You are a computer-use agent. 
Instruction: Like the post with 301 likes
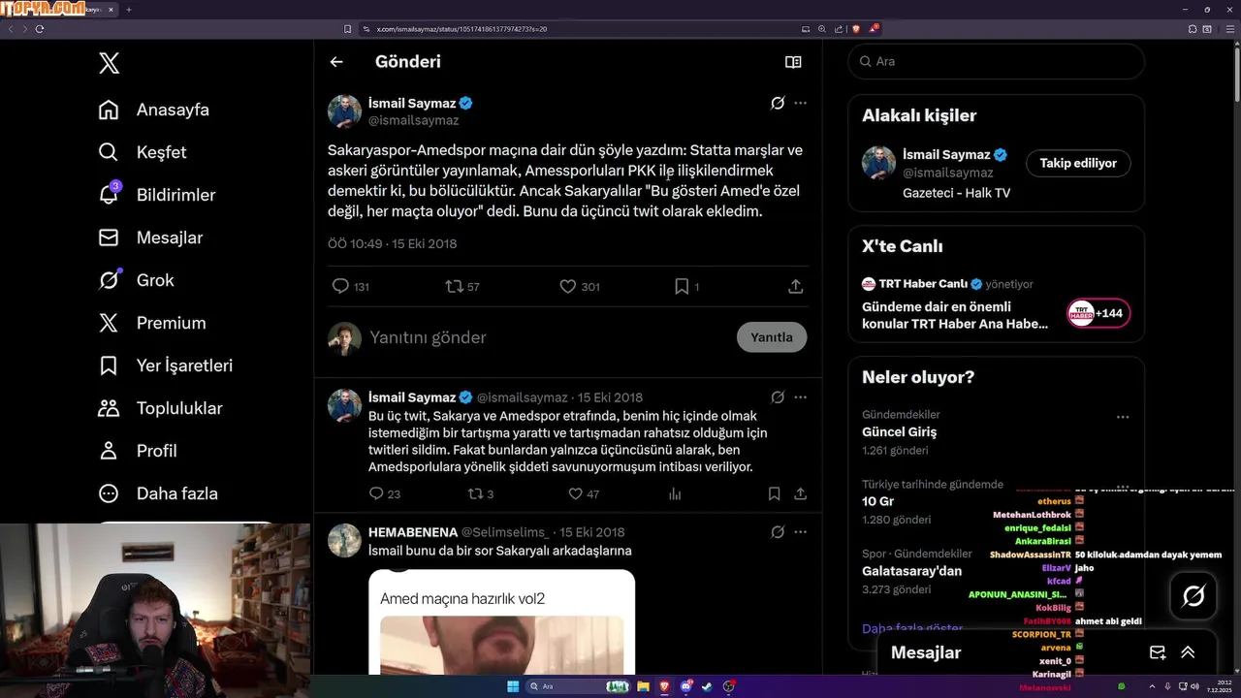point(580,287)
